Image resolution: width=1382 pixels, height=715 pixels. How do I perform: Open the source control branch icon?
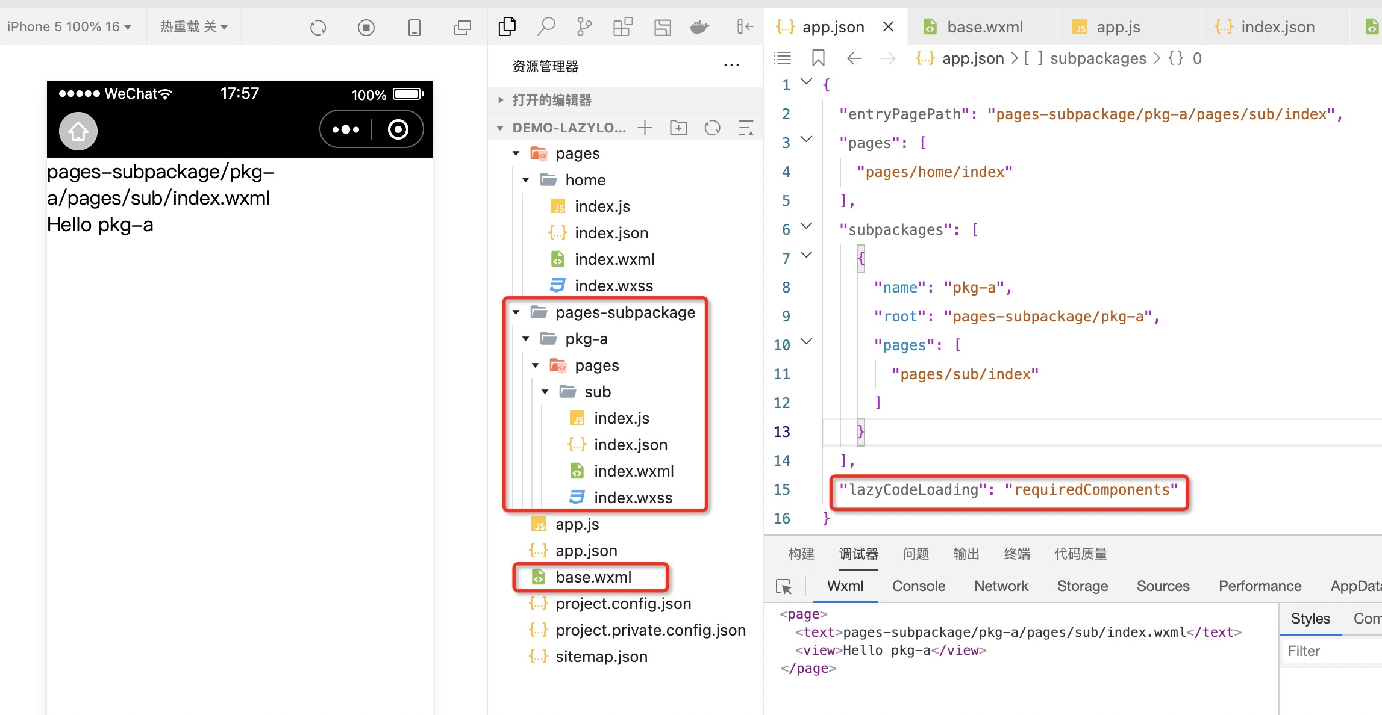[584, 26]
